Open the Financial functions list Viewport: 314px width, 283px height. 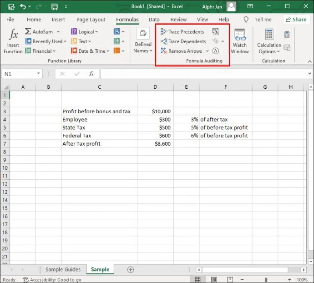coord(41,51)
